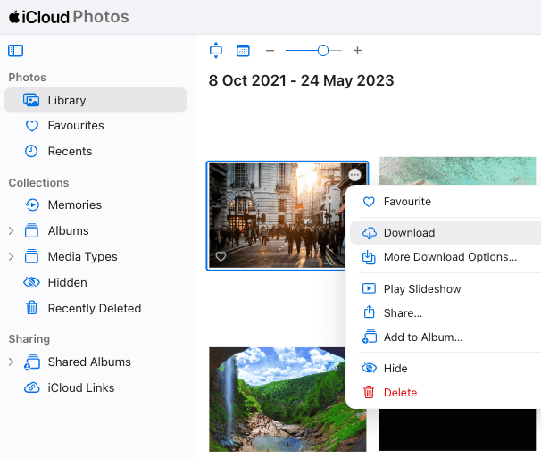
Task: Click Delete in the context menu
Action: (400, 393)
